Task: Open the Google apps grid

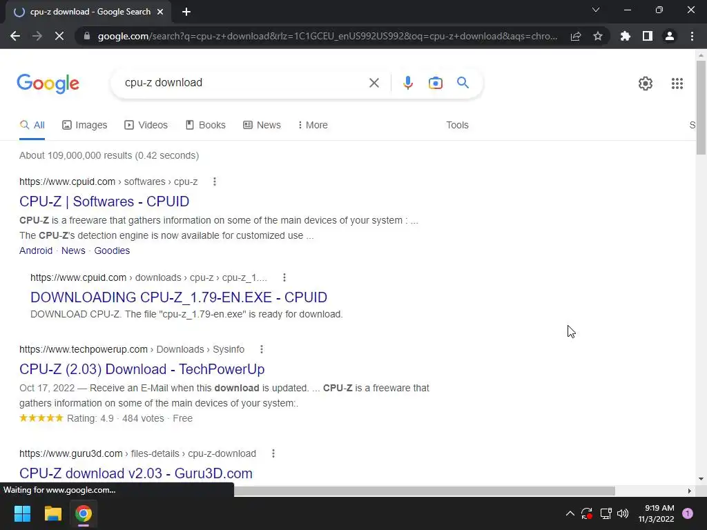Action: 677,84
